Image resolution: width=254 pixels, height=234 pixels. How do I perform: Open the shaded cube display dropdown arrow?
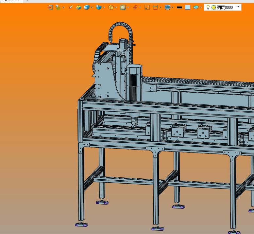click(x=92, y=8)
